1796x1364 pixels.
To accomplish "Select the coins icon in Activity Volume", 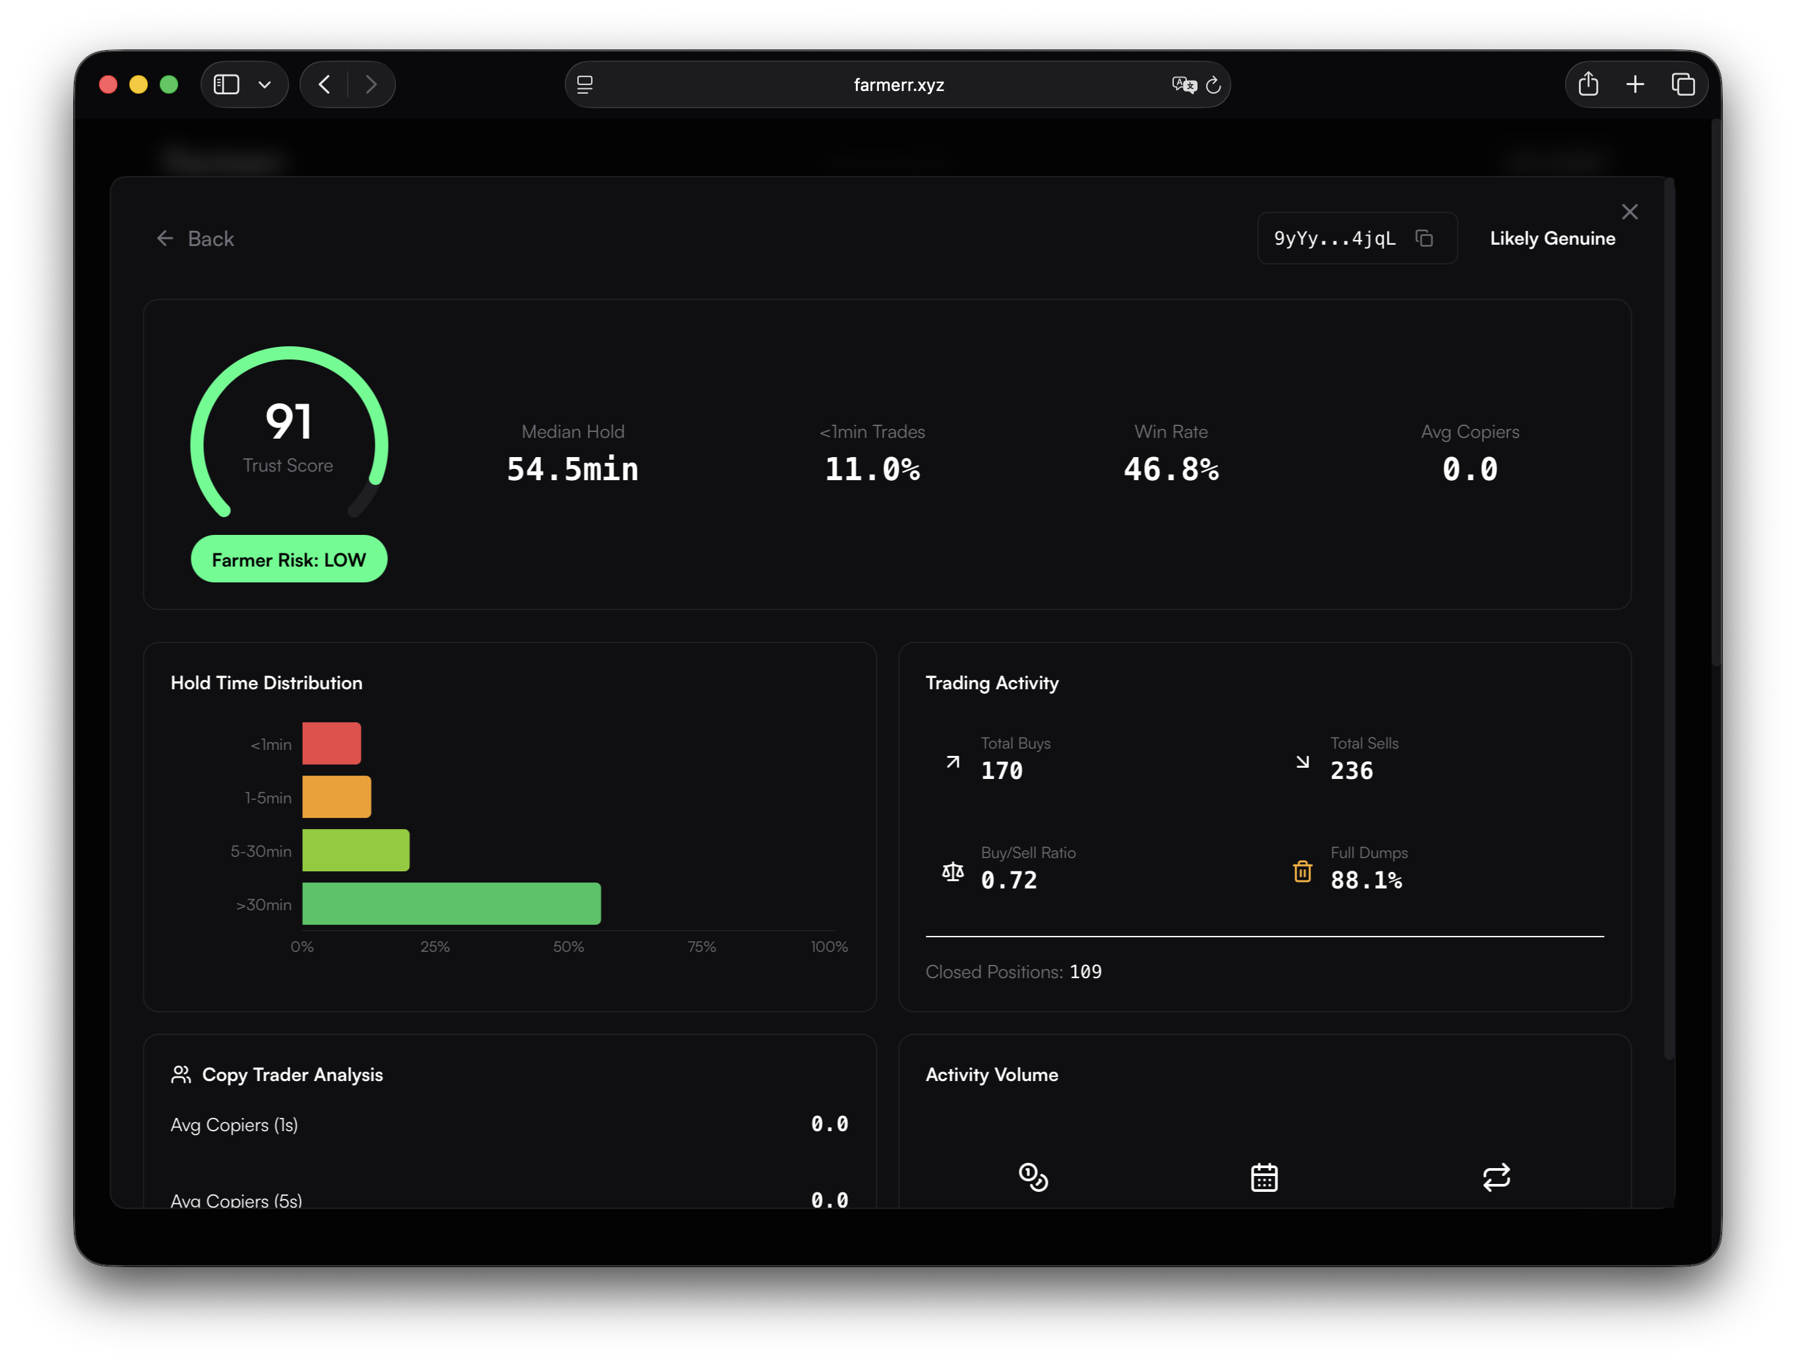I will 1033,1177.
